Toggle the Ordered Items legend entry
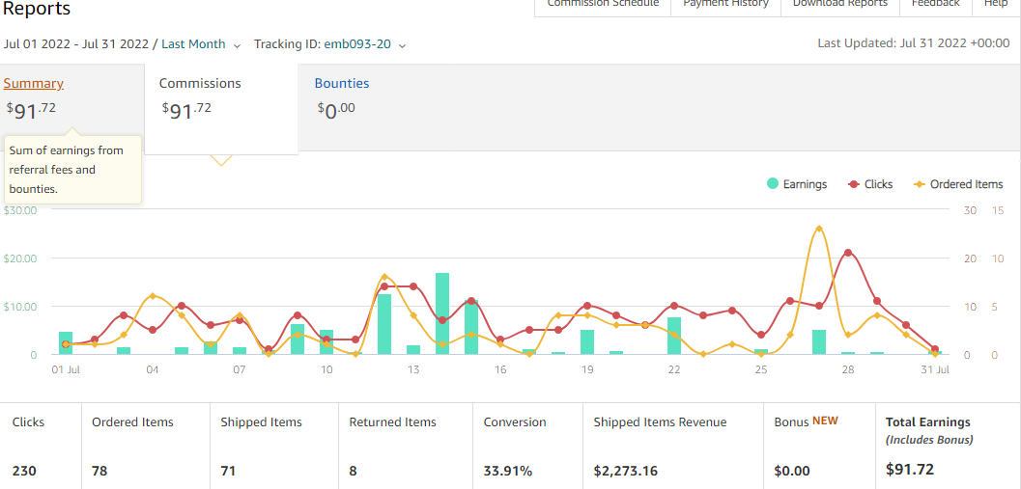The width and height of the screenshot is (1021, 489). coord(958,184)
